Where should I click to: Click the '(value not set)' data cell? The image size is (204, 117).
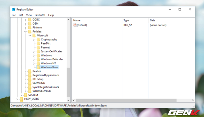point(158,25)
